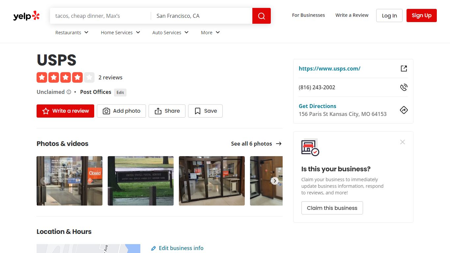Click Claim this business button
This screenshot has height=253, width=450.
[x=332, y=208]
